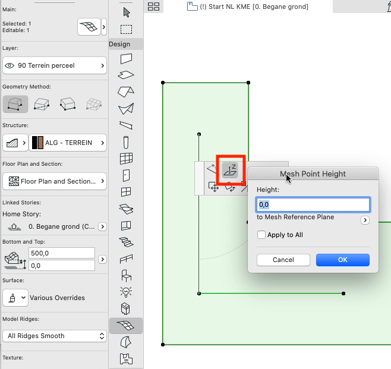391x369 pixels.
Task: Select the Slab tool
Action: 126,75
